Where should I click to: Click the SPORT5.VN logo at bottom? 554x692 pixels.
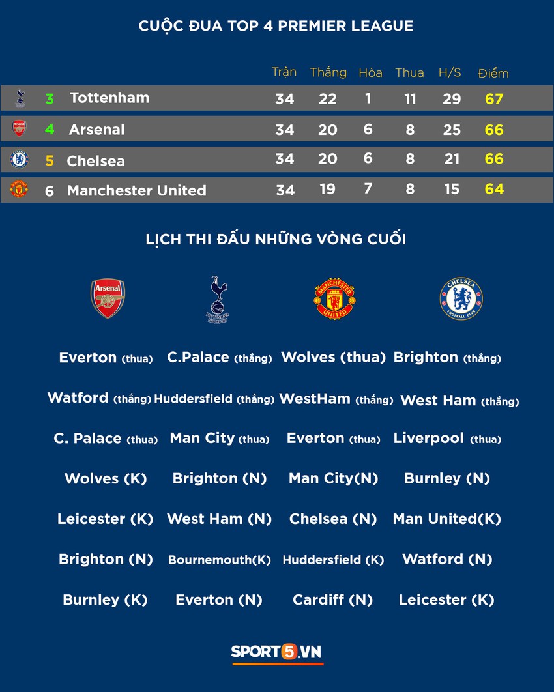coord(277,652)
